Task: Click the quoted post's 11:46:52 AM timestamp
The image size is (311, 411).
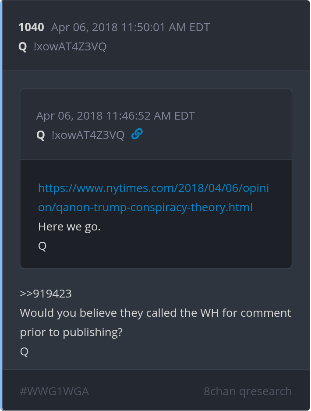Action: [x=115, y=116]
